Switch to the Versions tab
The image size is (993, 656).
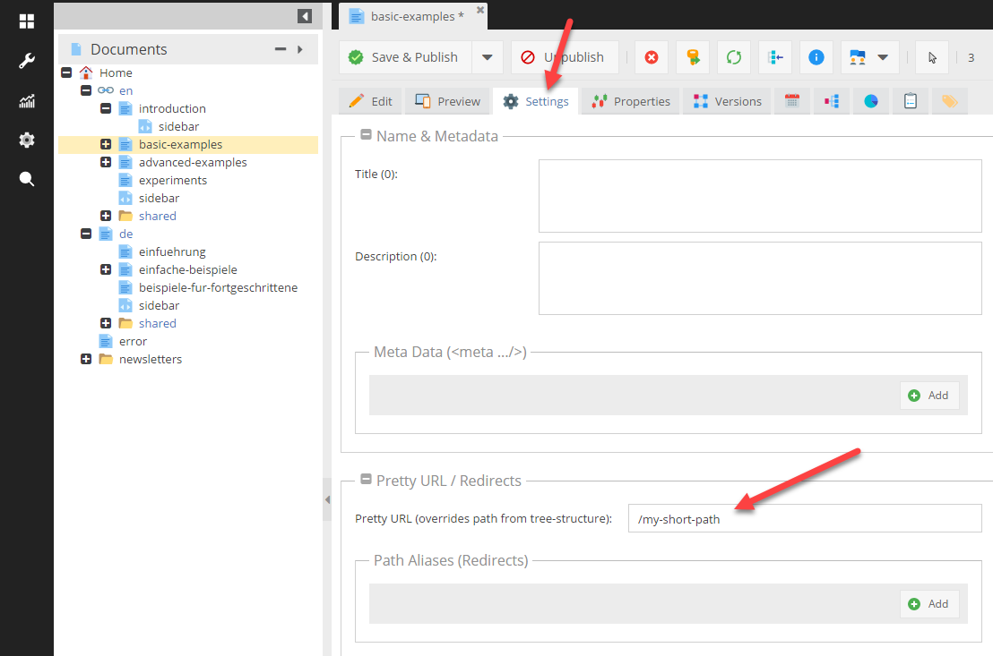point(728,101)
